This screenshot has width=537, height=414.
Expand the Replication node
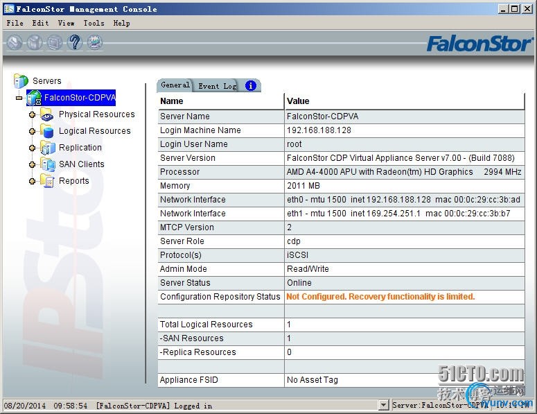coord(32,148)
